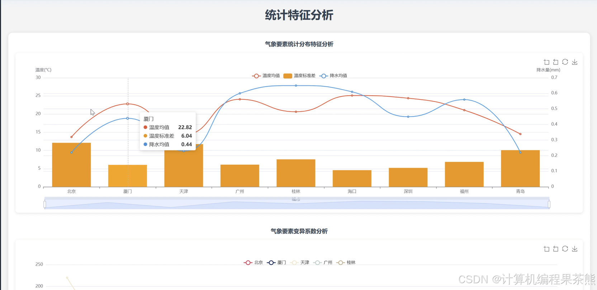Click the 温度(°C) axis name

tap(43, 70)
